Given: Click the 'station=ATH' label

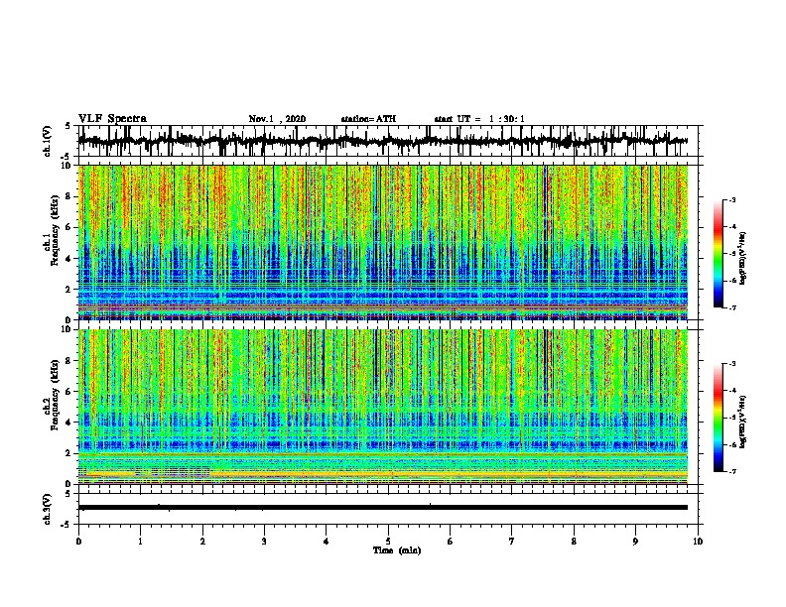Looking at the screenshot, I should (368, 119).
